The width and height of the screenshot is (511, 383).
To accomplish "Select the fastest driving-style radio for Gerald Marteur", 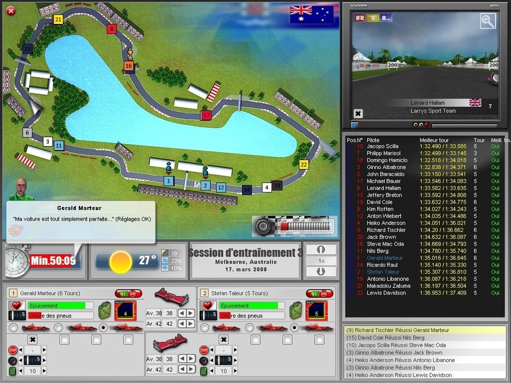I will pos(103,327).
